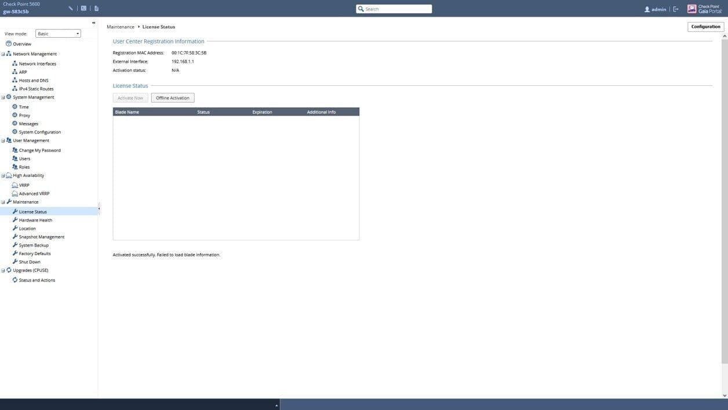Screen dimensions: 728x410
Task: Collapse the Network Management tree node
Action: 3,54
